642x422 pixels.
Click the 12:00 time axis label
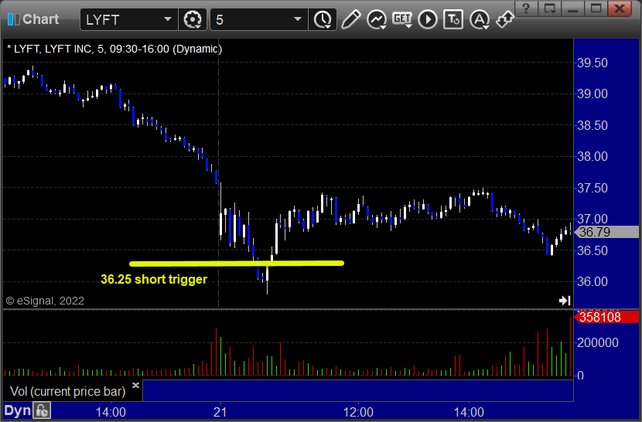coord(358,412)
